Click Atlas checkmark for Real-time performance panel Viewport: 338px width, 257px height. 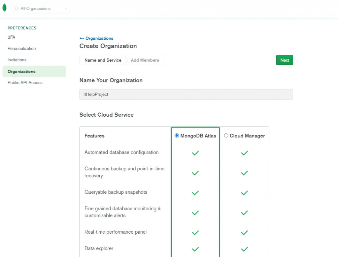(195, 233)
